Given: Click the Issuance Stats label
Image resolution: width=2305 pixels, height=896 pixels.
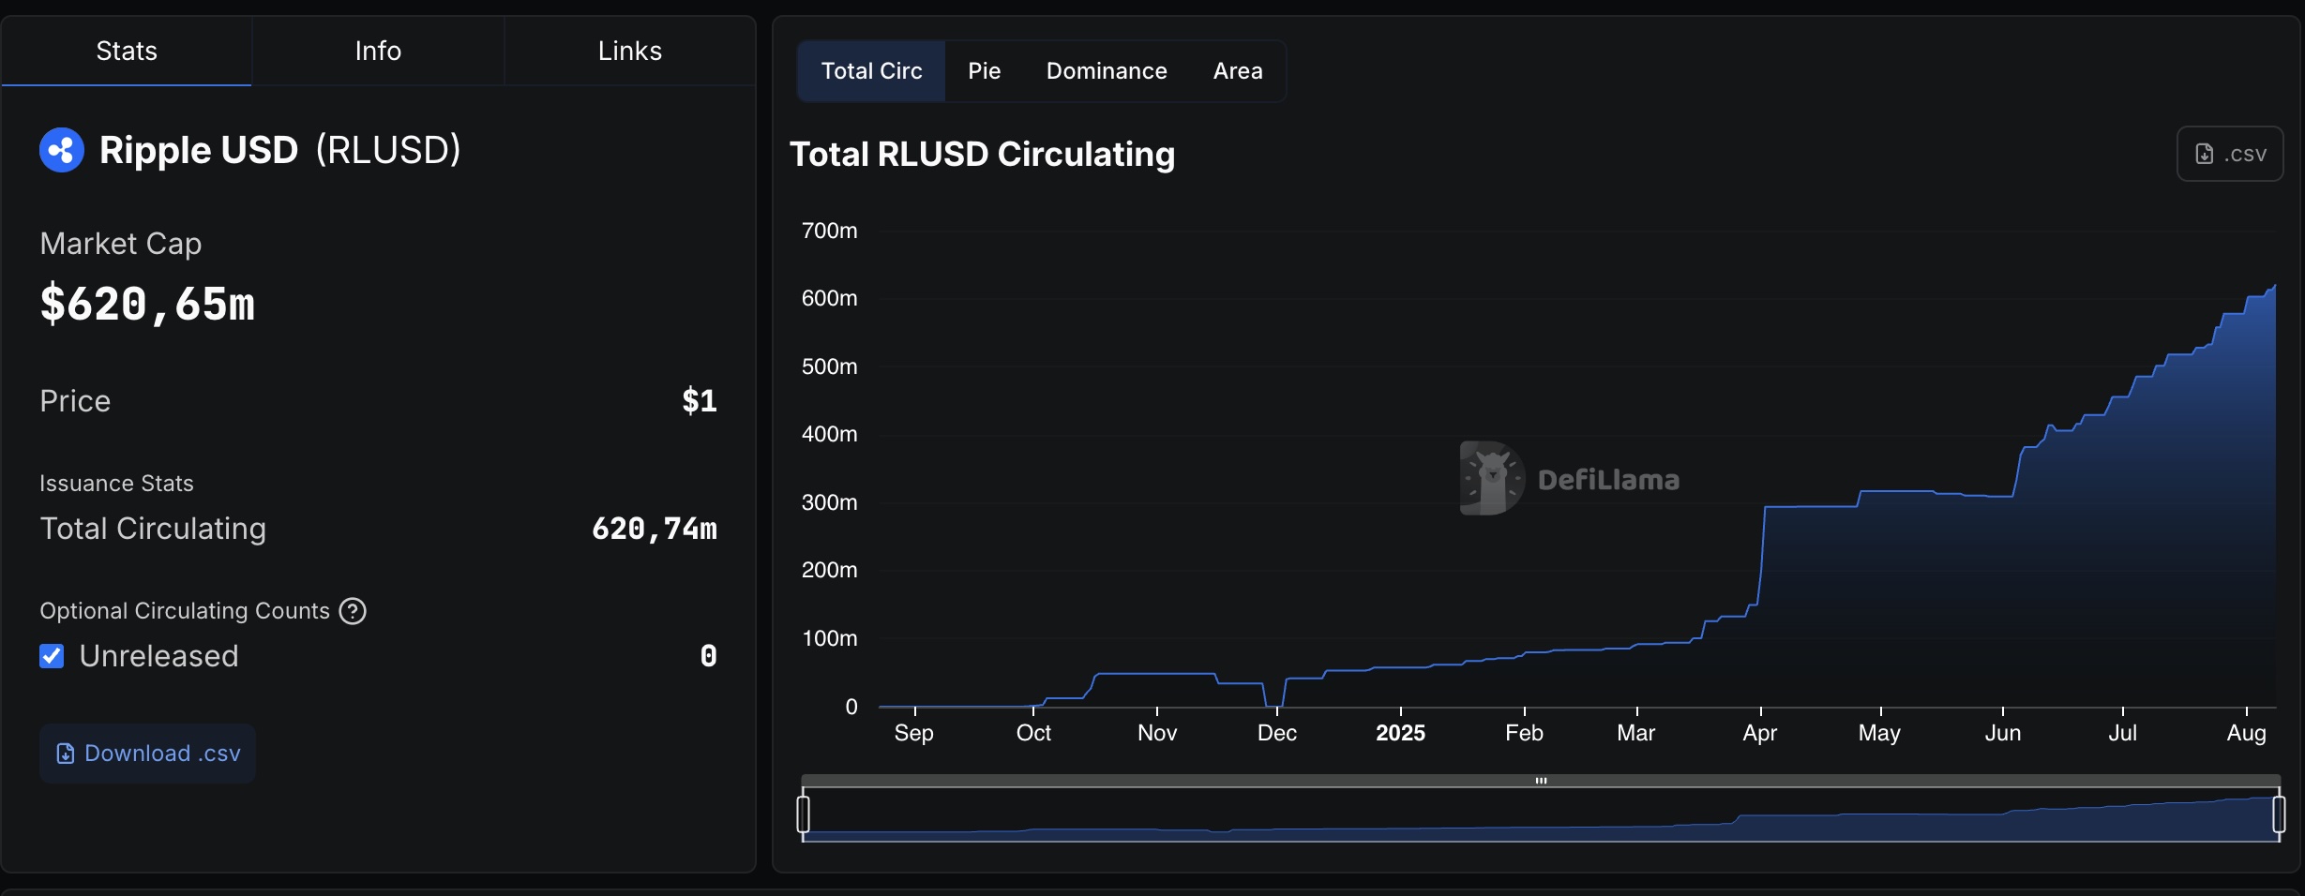Looking at the screenshot, I should click(x=116, y=484).
